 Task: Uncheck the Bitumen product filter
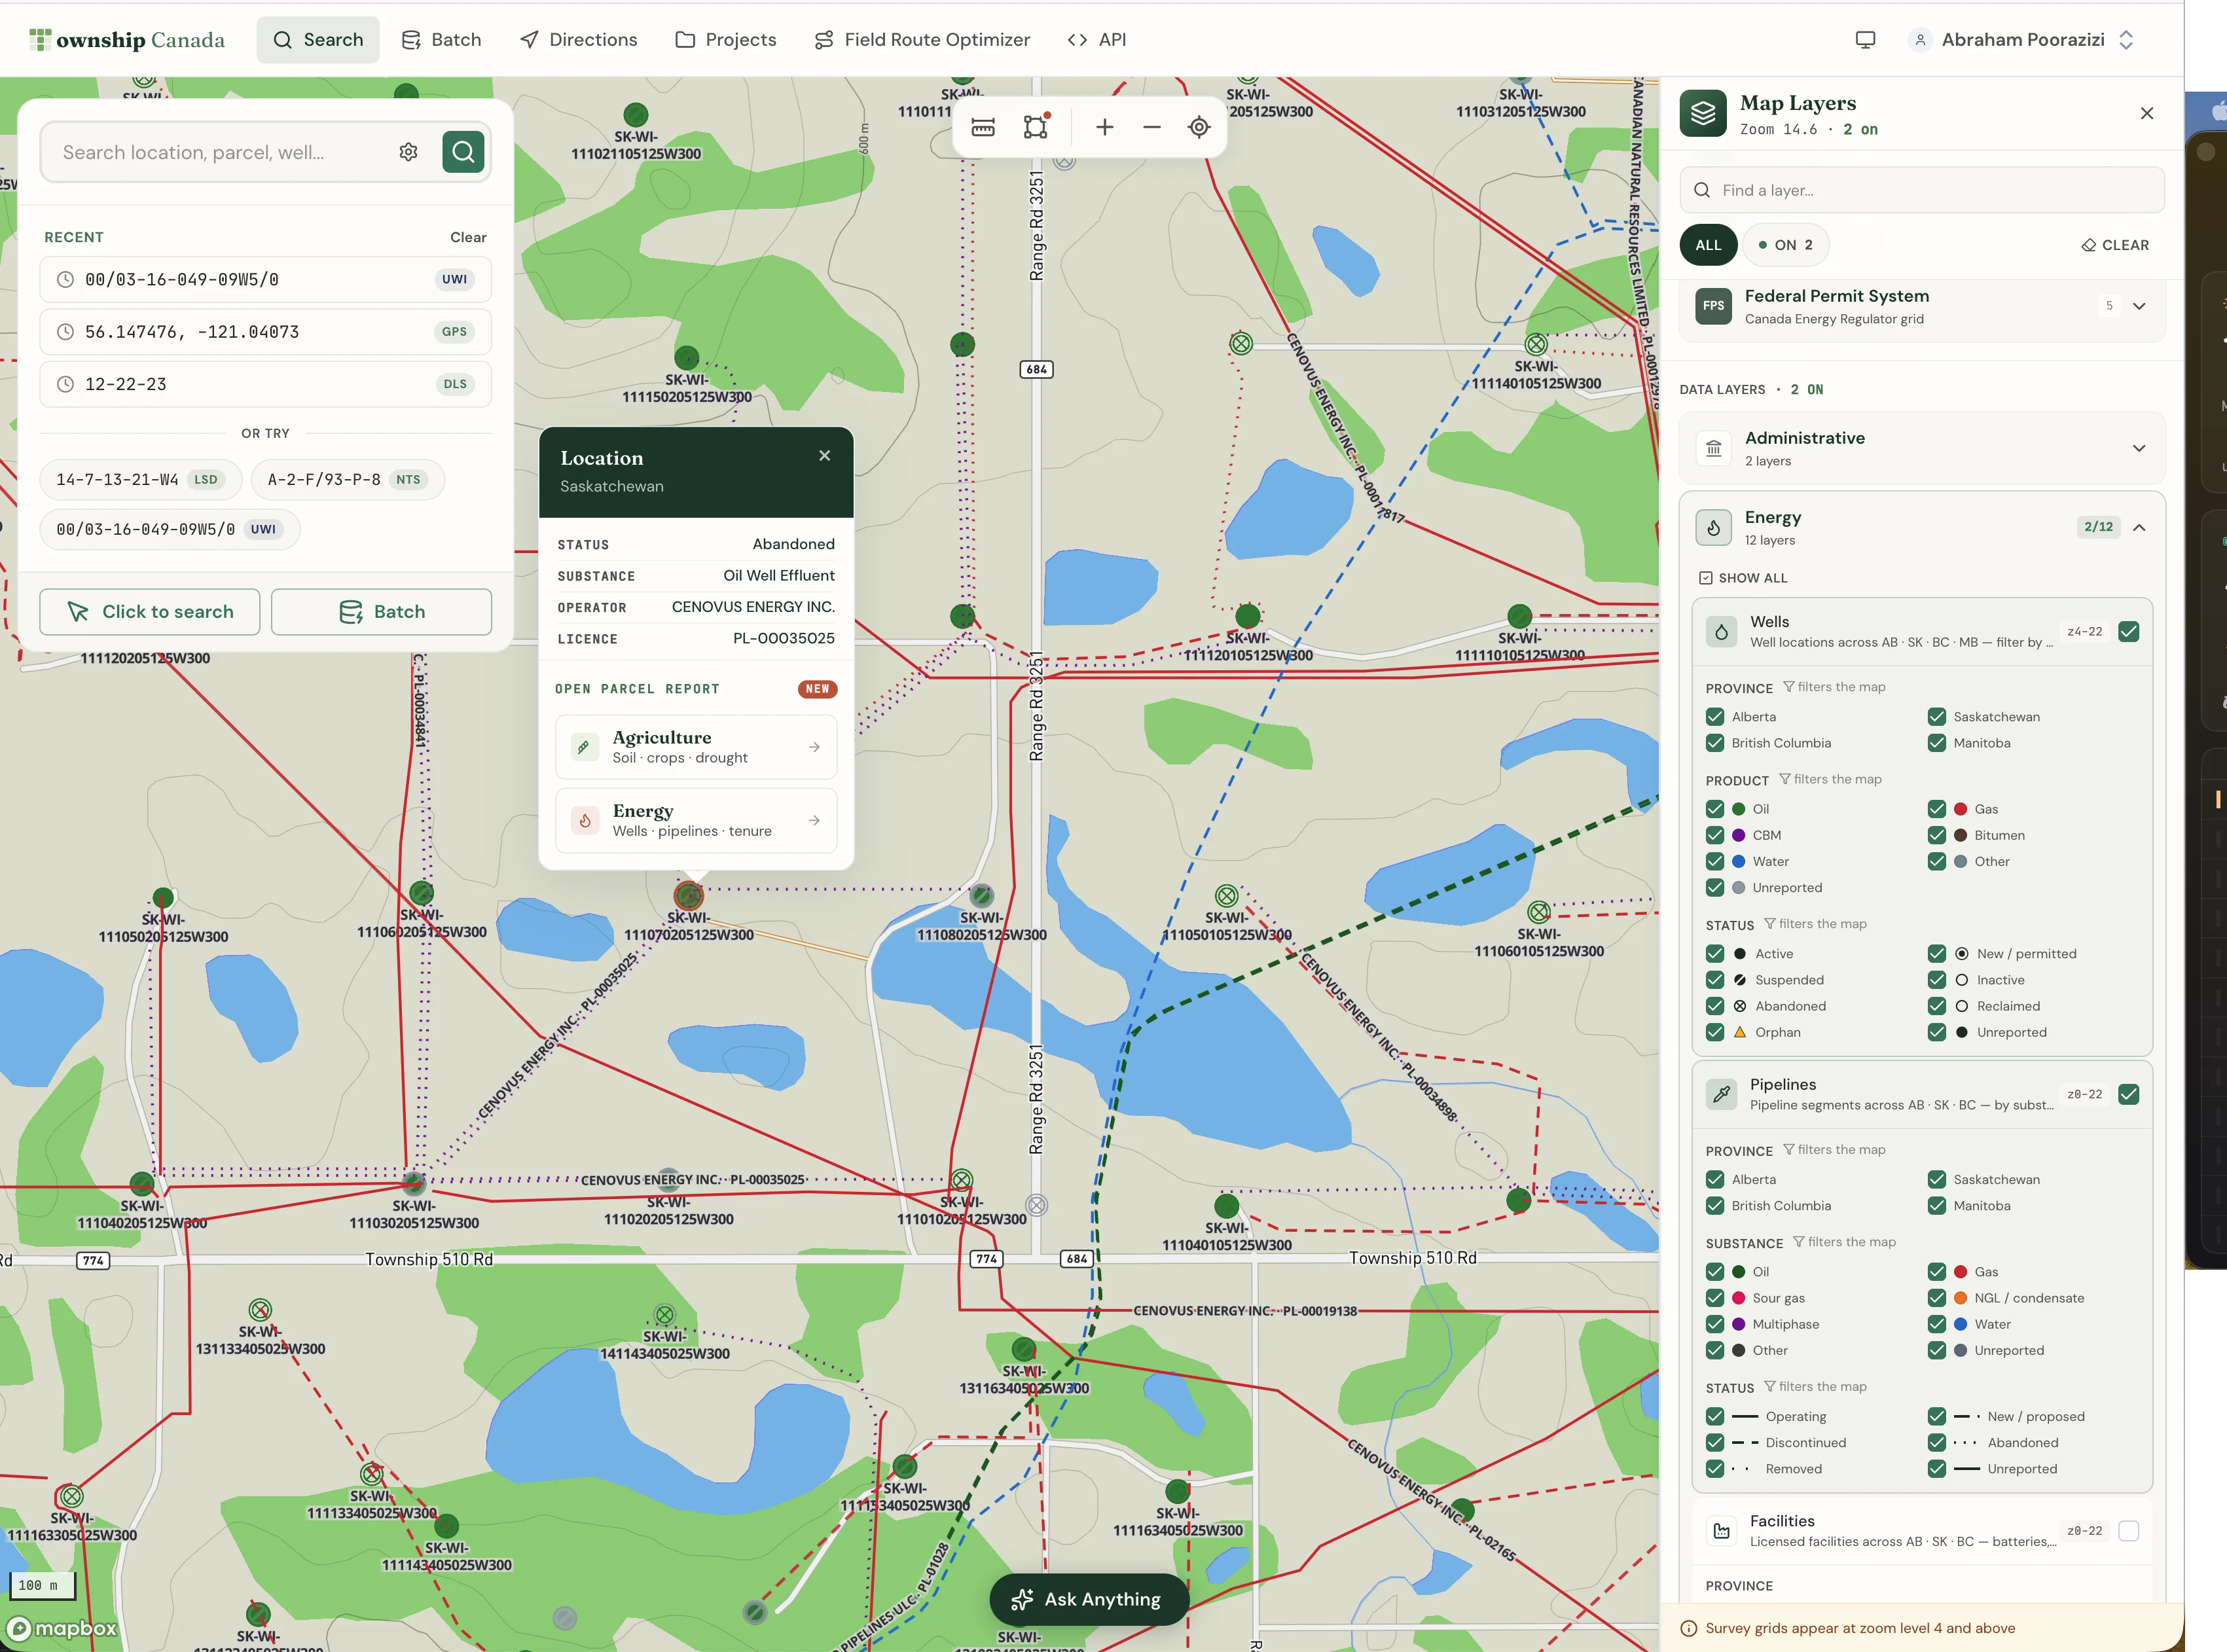[x=1936, y=835]
